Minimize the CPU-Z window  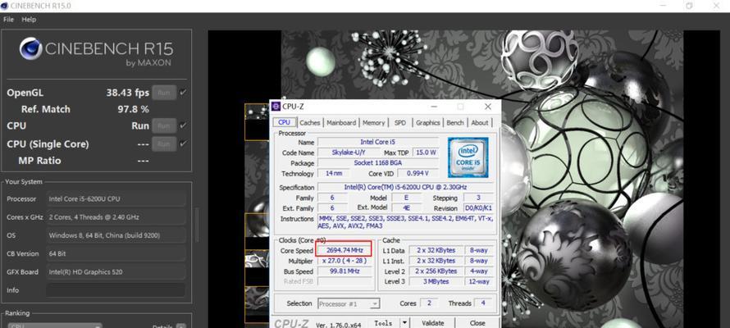tap(433, 107)
